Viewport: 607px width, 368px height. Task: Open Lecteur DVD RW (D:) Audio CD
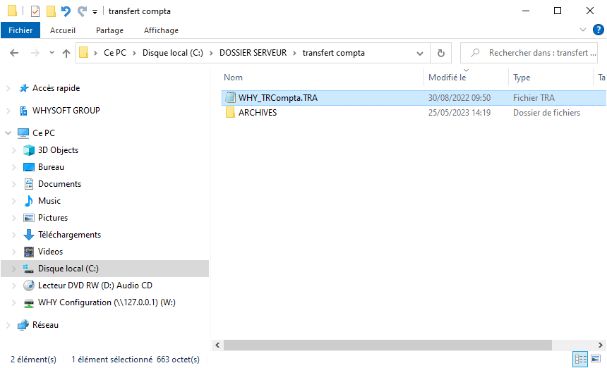click(x=95, y=286)
